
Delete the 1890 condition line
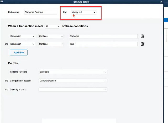point(142,44)
